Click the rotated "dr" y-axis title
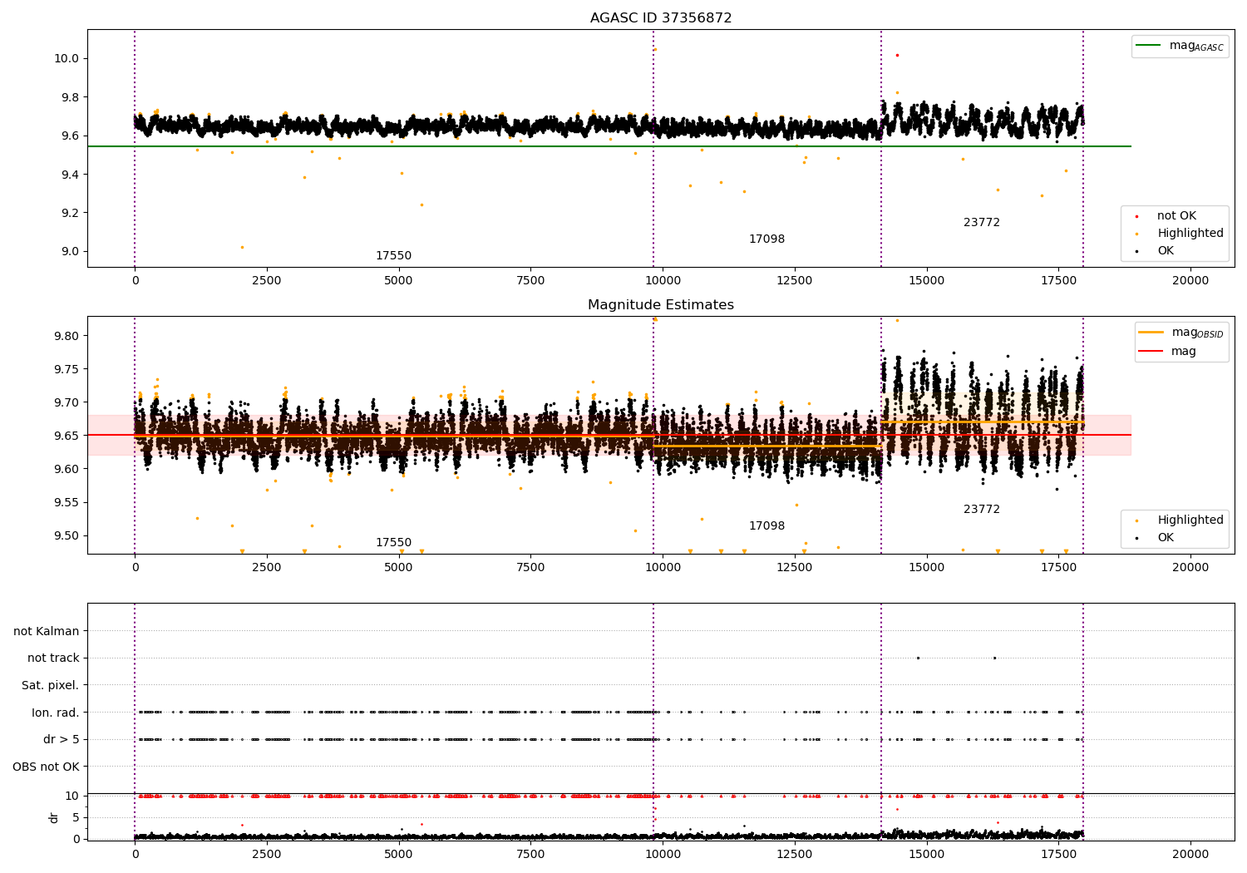Image resolution: width=1247 pixels, height=873 pixels. pos(53,817)
